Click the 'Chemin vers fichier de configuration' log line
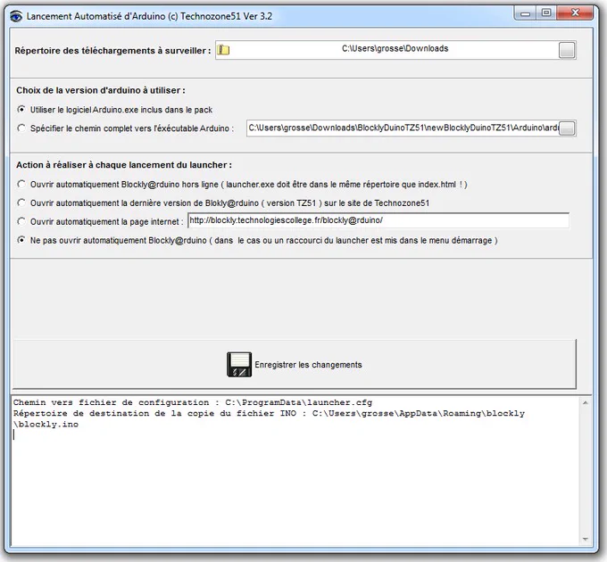The width and height of the screenshot is (607, 562). tap(193, 402)
